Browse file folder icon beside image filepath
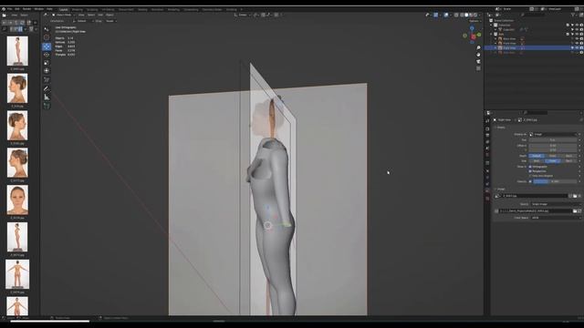This screenshot has height=328, width=584. (575, 210)
